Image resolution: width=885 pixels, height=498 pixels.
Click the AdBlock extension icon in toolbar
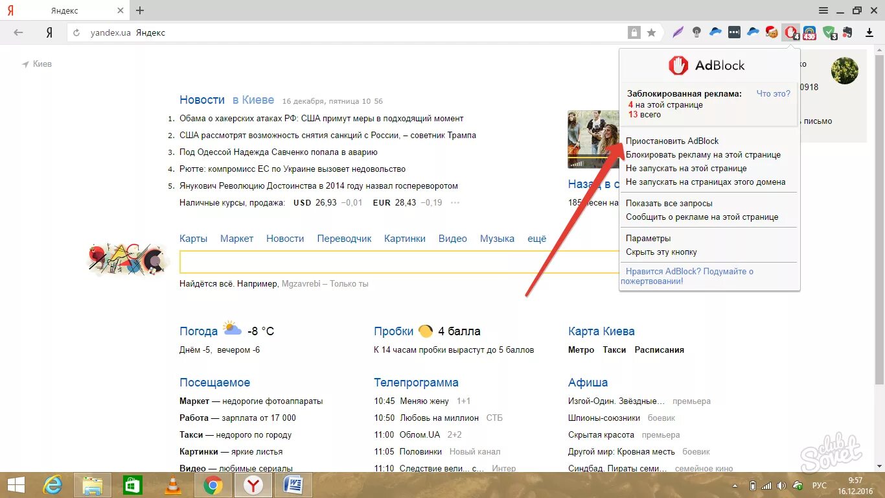point(790,32)
